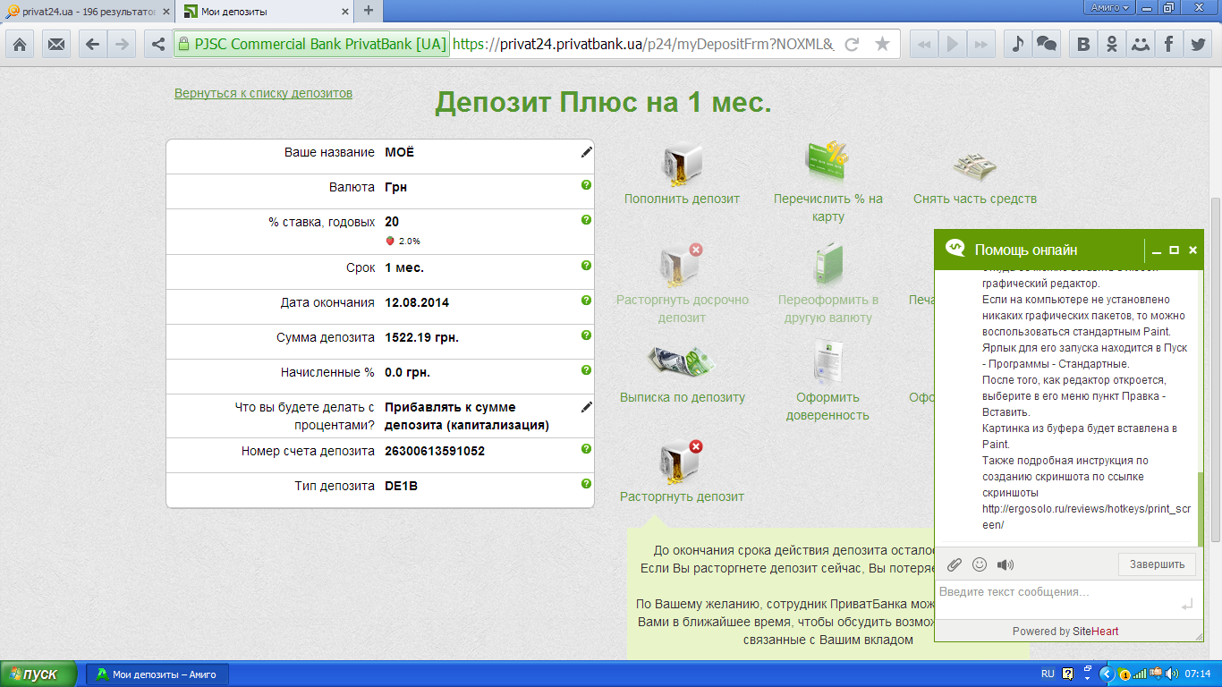This screenshot has height=687, width=1222.
Task: Close the privat24.ua results tab
Action: [x=165, y=12]
